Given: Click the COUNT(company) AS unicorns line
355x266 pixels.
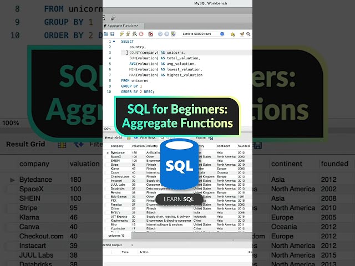Looking at the screenshot, I should [x=158, y=53].
